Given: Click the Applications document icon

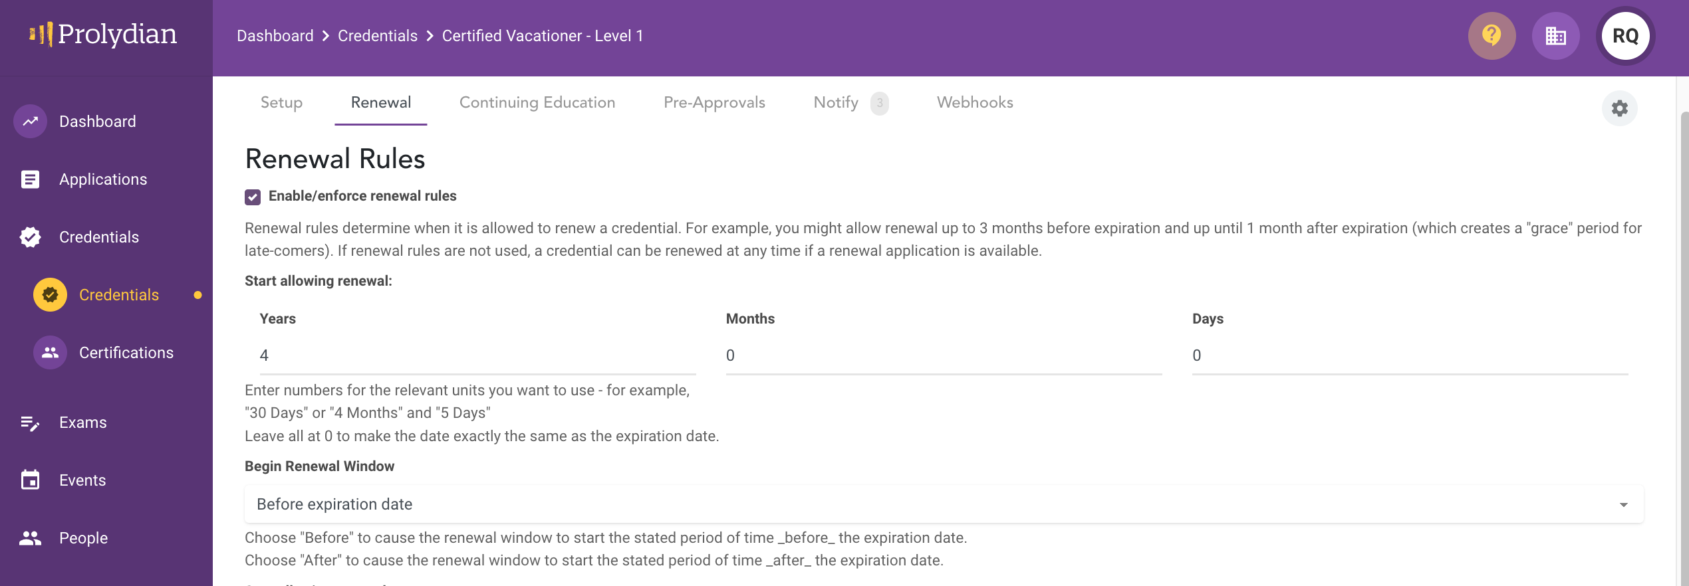Looking at the screenshot, I should 31,179.
